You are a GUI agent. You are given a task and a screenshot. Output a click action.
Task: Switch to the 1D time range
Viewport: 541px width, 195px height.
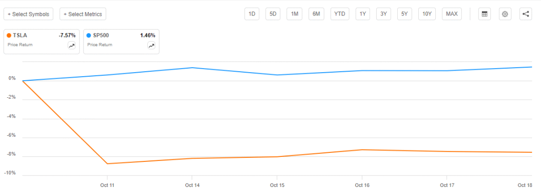pyautogui.click(x=252, y=14)
